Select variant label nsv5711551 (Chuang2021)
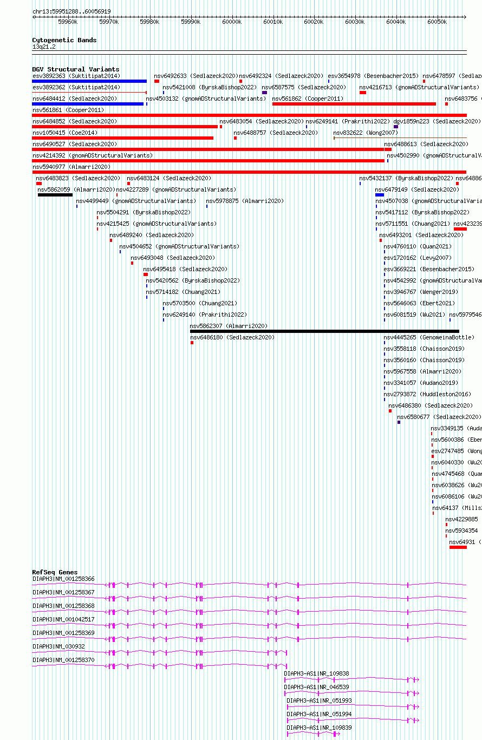The width and height of the screenshot is (482, 740). pos(413,224)
